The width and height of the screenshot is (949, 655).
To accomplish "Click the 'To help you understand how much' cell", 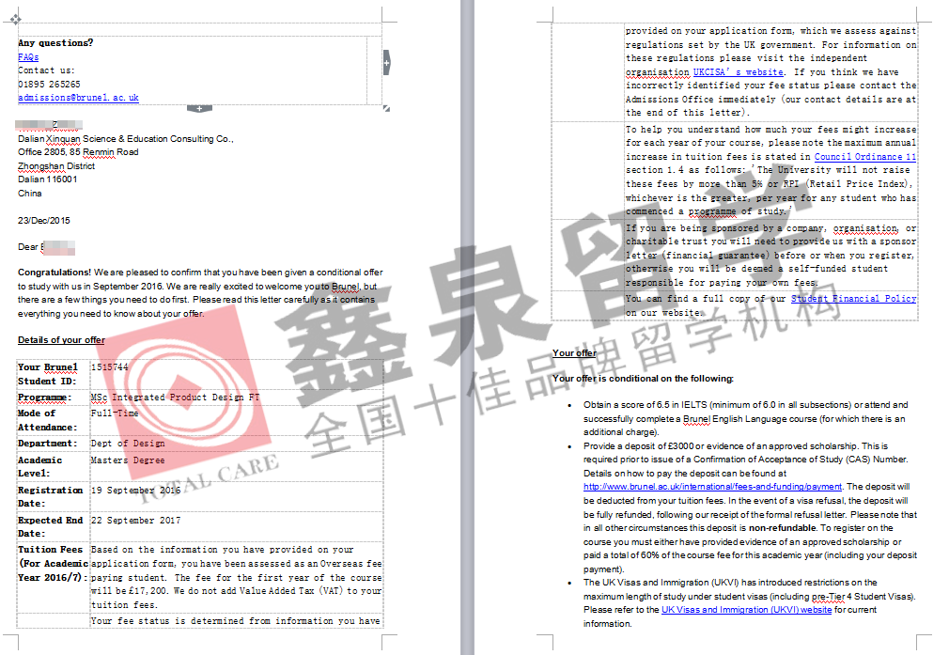I will point(770,170).
